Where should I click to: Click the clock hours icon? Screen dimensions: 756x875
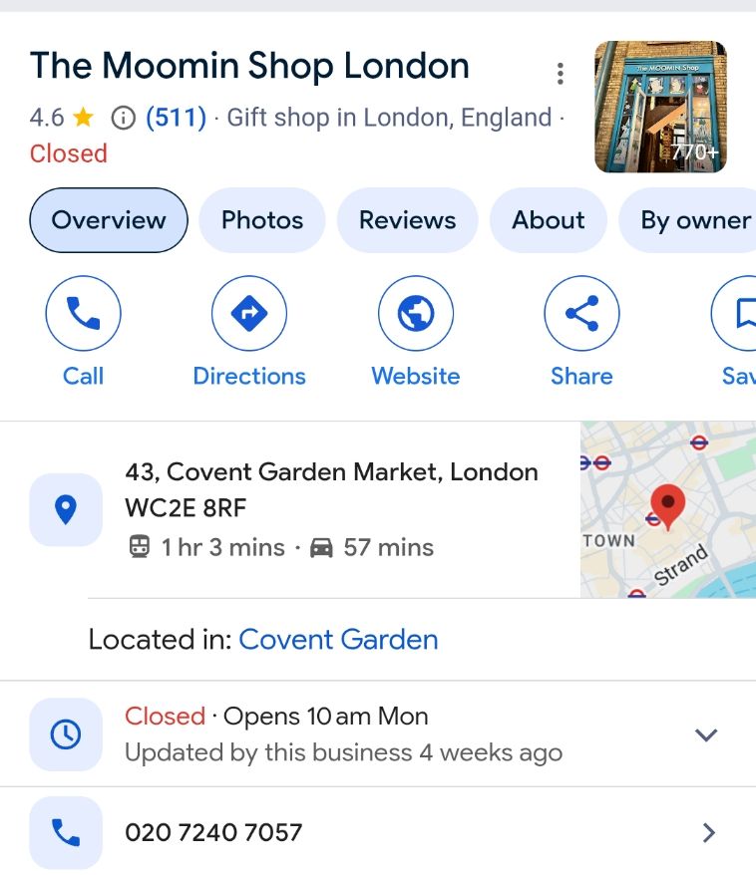pyautogui.click(x=66, y=733)
